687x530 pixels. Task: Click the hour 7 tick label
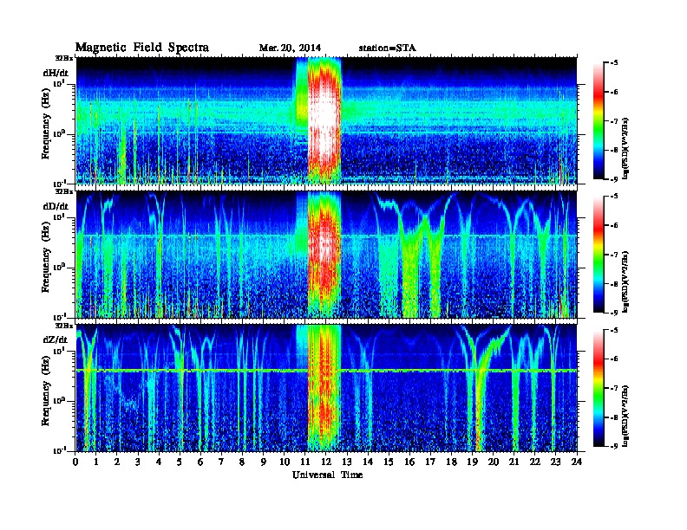click(221, 462)
